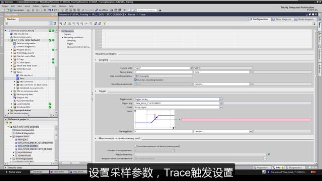
Task: Click the PLC alarm text lists icon
Action: 15,101
